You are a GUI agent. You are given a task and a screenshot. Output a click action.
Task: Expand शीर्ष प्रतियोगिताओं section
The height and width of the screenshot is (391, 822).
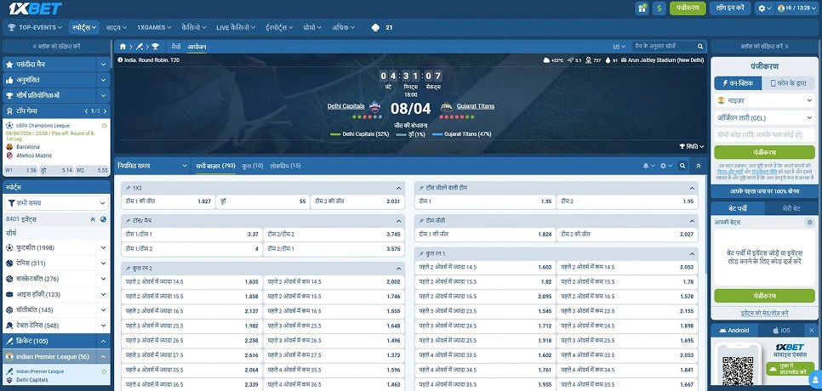point(103,96)
